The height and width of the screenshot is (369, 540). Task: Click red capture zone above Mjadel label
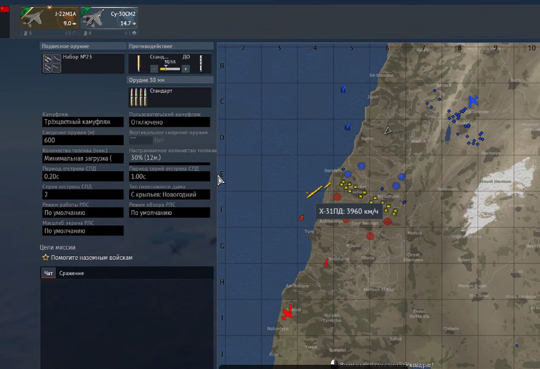point(370,236)
